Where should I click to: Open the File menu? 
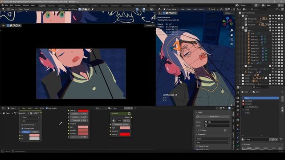click(7, 5)
